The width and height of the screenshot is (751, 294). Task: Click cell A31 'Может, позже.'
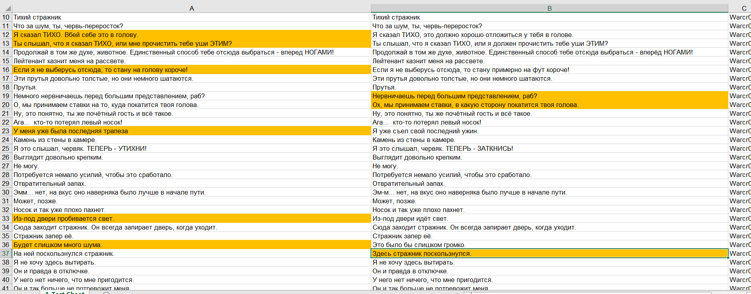(x=192, y=201)
